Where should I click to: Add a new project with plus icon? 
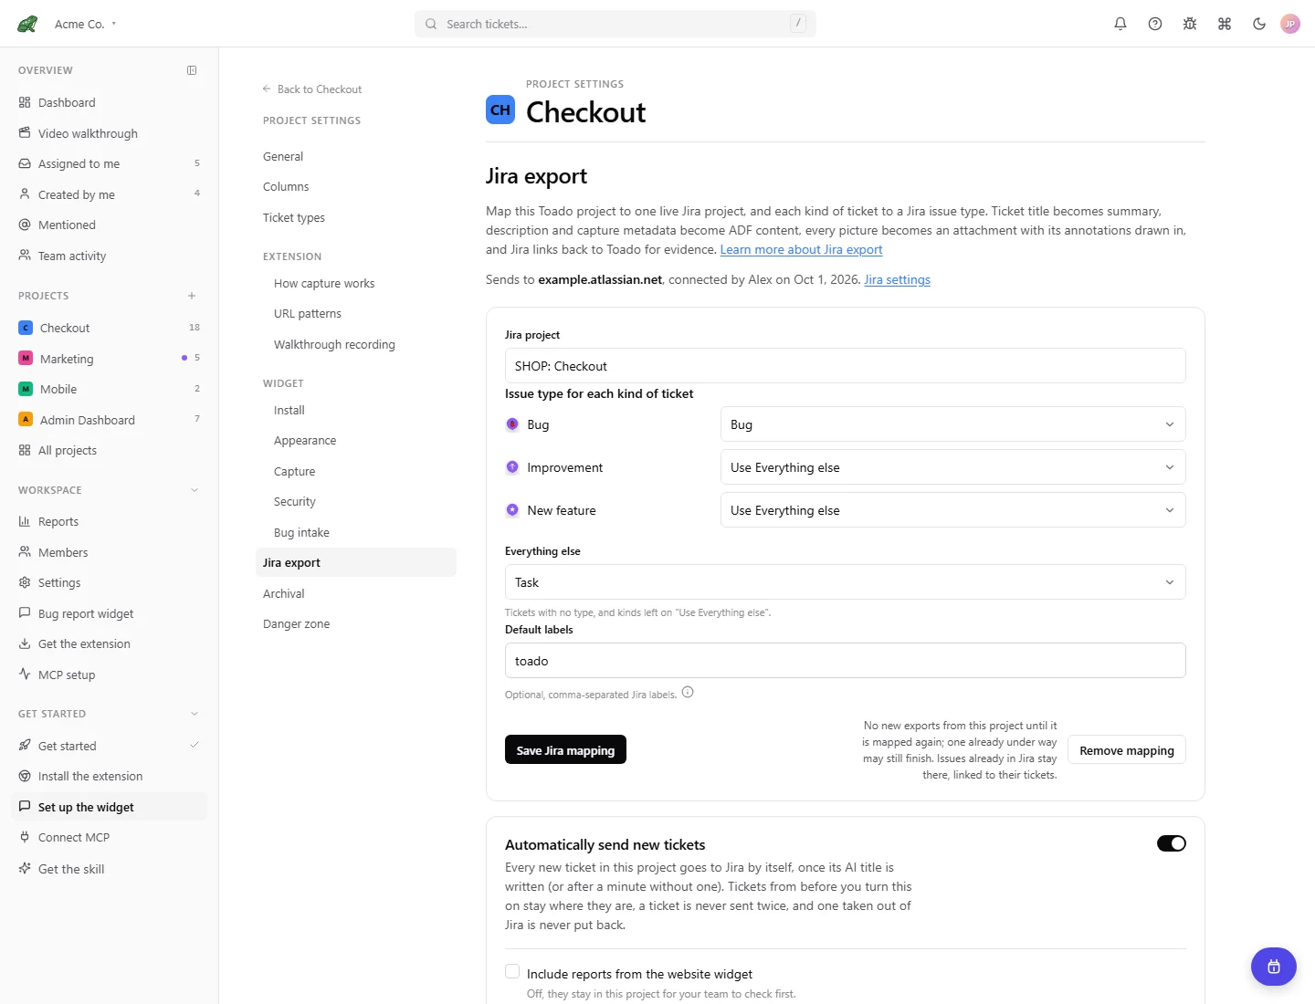[x=192, y=296]
